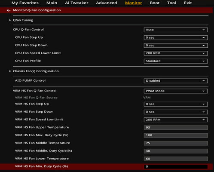214x172 pixels.
Task: Click the VRM HS Fan Upper Temperature field
Action: (176, 128)
